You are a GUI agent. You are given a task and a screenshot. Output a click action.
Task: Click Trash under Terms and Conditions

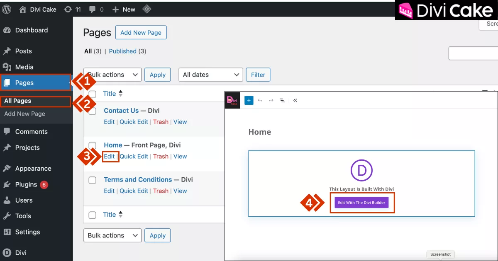(161, 191)
